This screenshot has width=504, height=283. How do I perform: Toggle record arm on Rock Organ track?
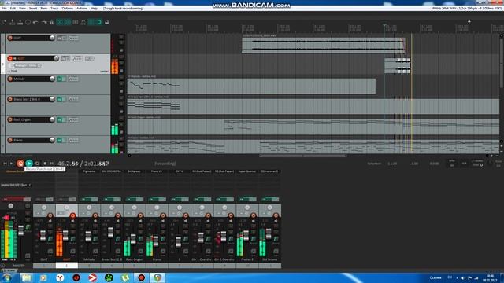(x=10, y=119)
